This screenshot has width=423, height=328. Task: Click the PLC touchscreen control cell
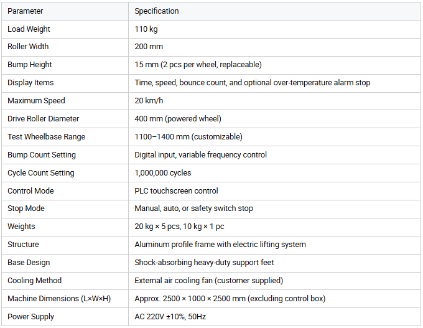176,191
